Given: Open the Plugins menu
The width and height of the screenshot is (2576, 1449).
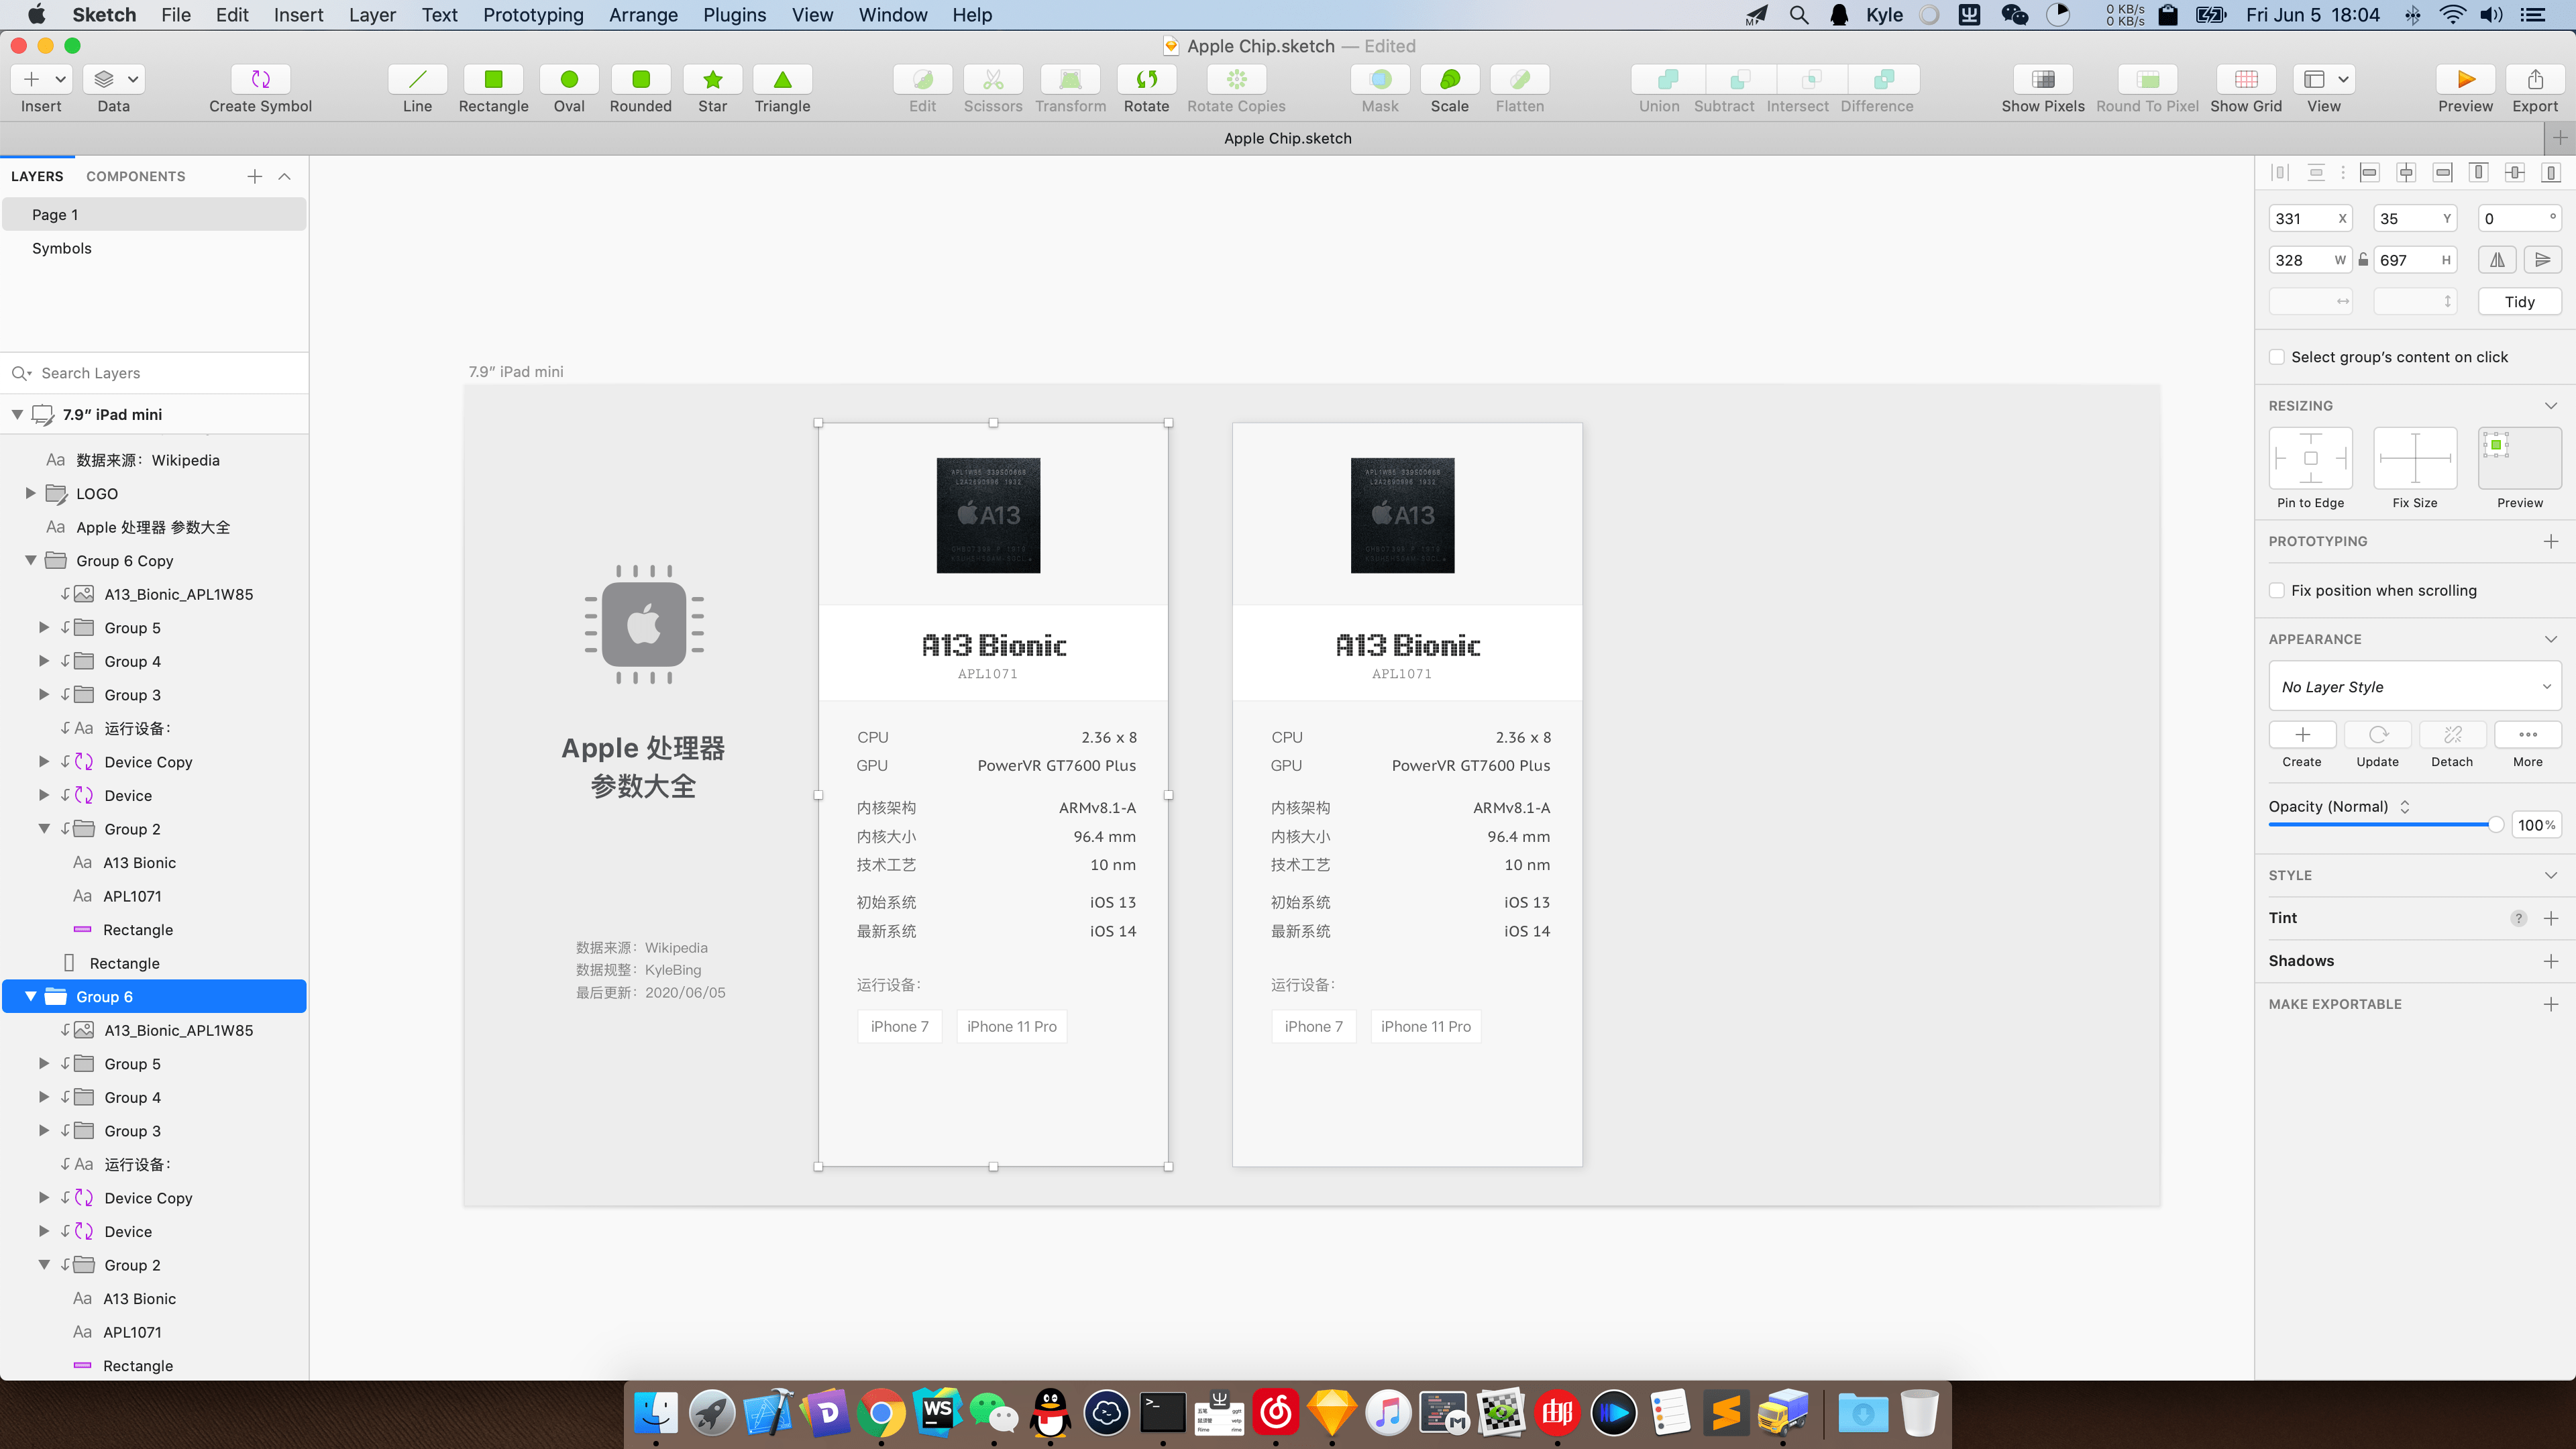Looking at the screenshot, I should [x=734, y=15].
